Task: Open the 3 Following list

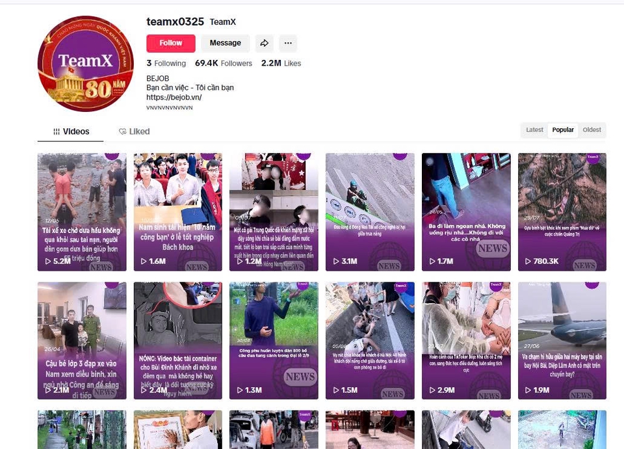Action: pyautogui.click(x=166, y=63)
